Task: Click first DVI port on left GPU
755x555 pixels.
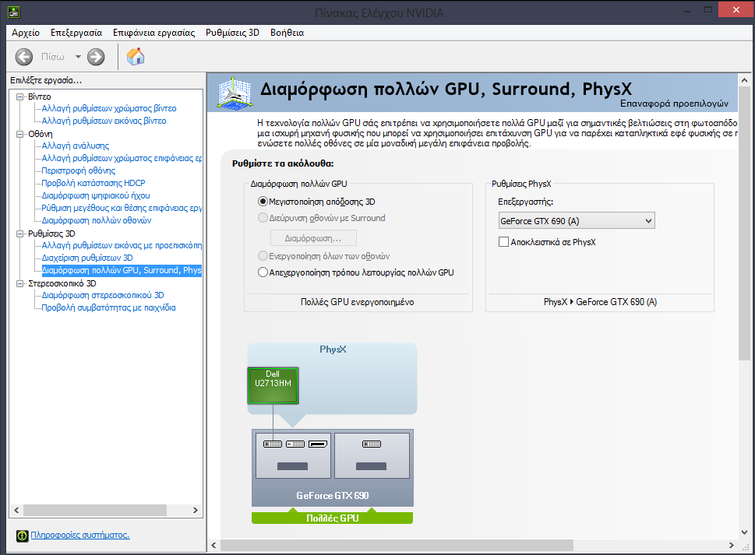Action: click(x=273, y=444)
